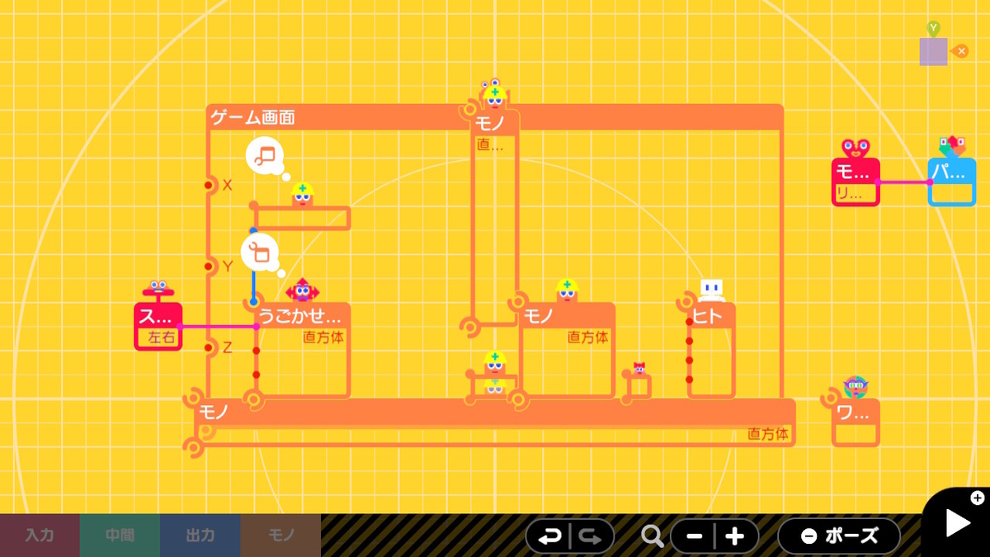This screenshot has width=990, height=557.
Task: Click the hard-hat character below the tall モノ
Action: click(494, 363)
